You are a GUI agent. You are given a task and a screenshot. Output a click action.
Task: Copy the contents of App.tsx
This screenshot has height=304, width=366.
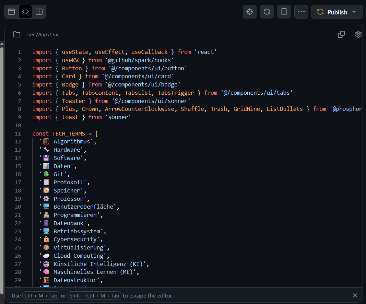341,34
